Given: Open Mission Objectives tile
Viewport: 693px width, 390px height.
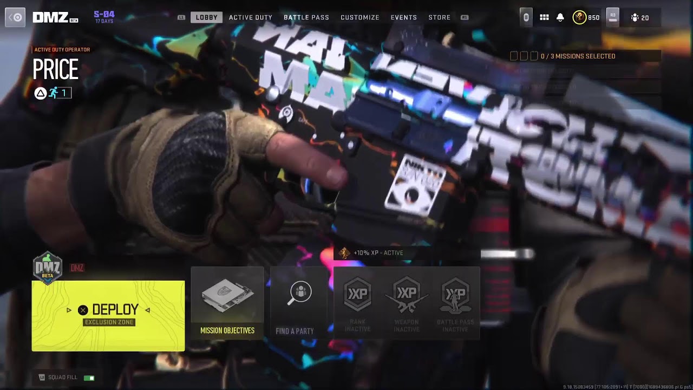Looking at the screenshot, I should [x=227, y=303].
